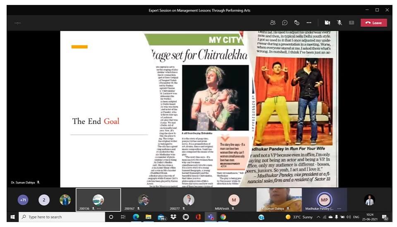The image size is (397, 227).
Task: Click the share content icon
Action: point(352,23)
